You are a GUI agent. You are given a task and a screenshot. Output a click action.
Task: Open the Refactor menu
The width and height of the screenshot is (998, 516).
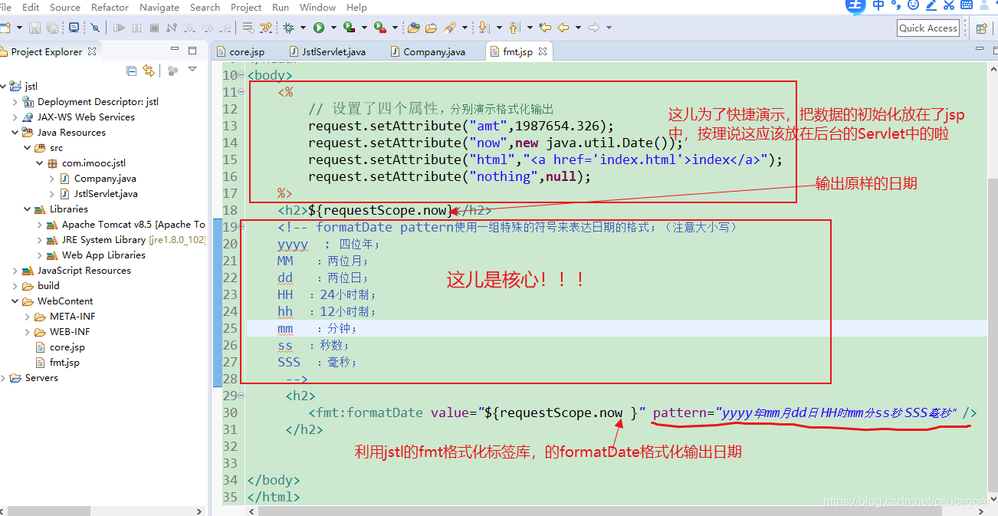tap(110, 7)
